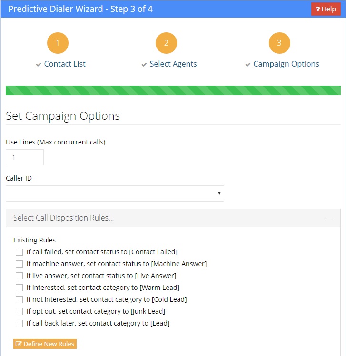346x356 pixels.
Task: Click the step 2 circle icon
Action: point(166,43)
